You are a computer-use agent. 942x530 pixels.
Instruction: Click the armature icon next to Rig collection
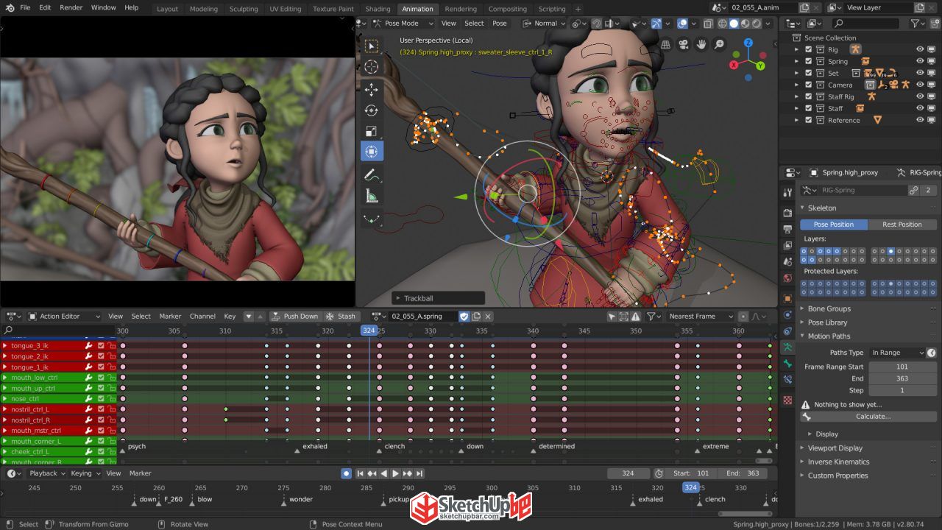click(x=854, y=49)
